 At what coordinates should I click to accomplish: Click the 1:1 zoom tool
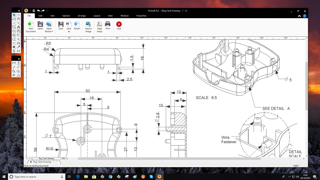18,50
